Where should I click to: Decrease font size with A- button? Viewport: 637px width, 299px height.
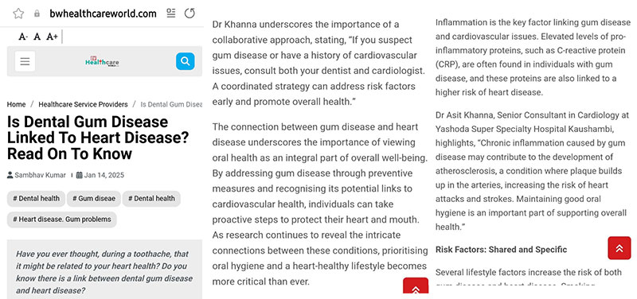tap(23, 37)
